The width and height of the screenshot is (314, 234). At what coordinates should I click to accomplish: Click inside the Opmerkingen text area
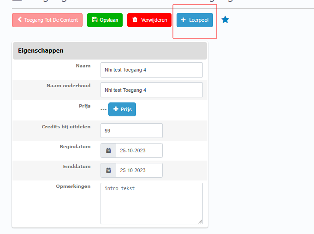tap(151, 203)
